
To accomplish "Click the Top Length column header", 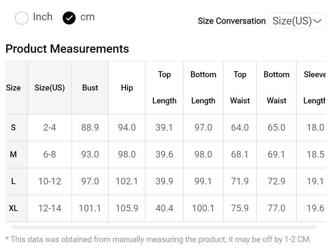I will tap(164, 88).
